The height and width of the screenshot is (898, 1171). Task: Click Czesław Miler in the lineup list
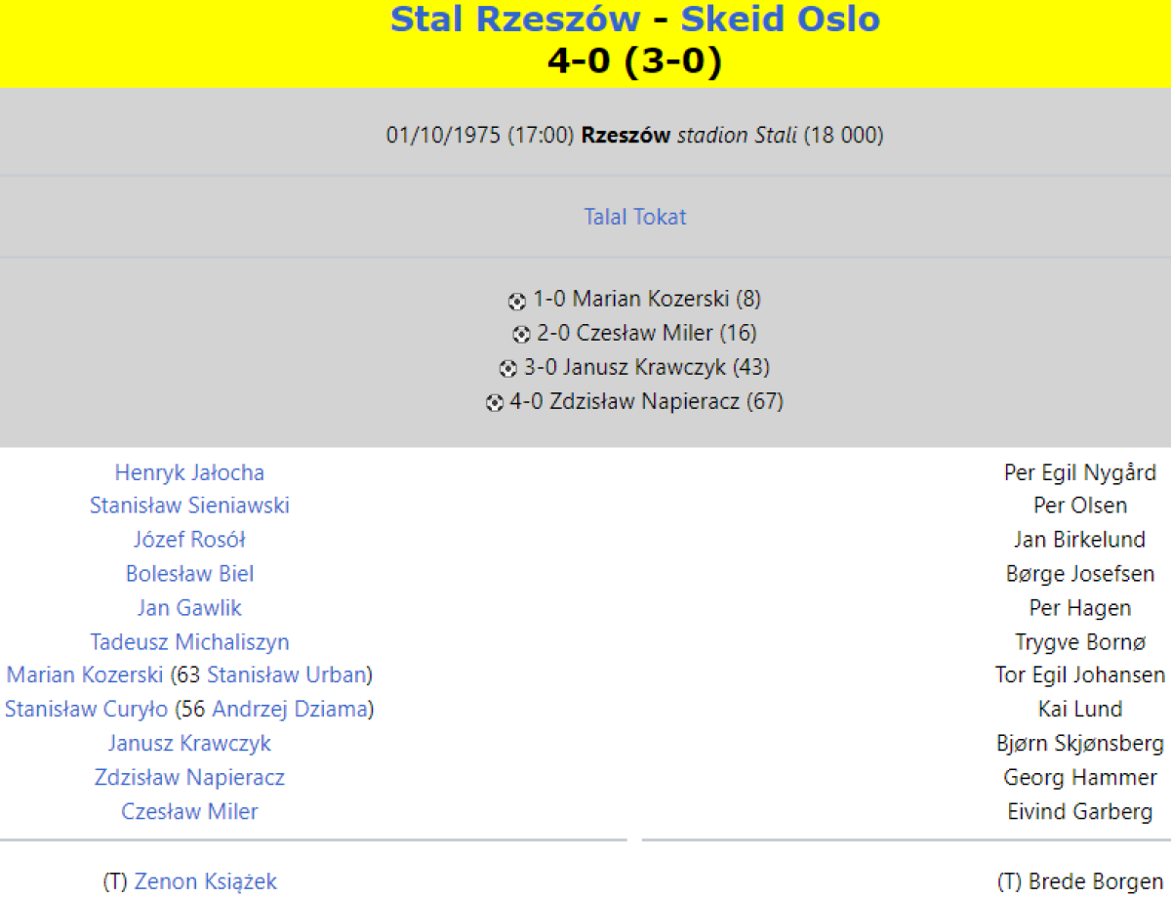189,811
